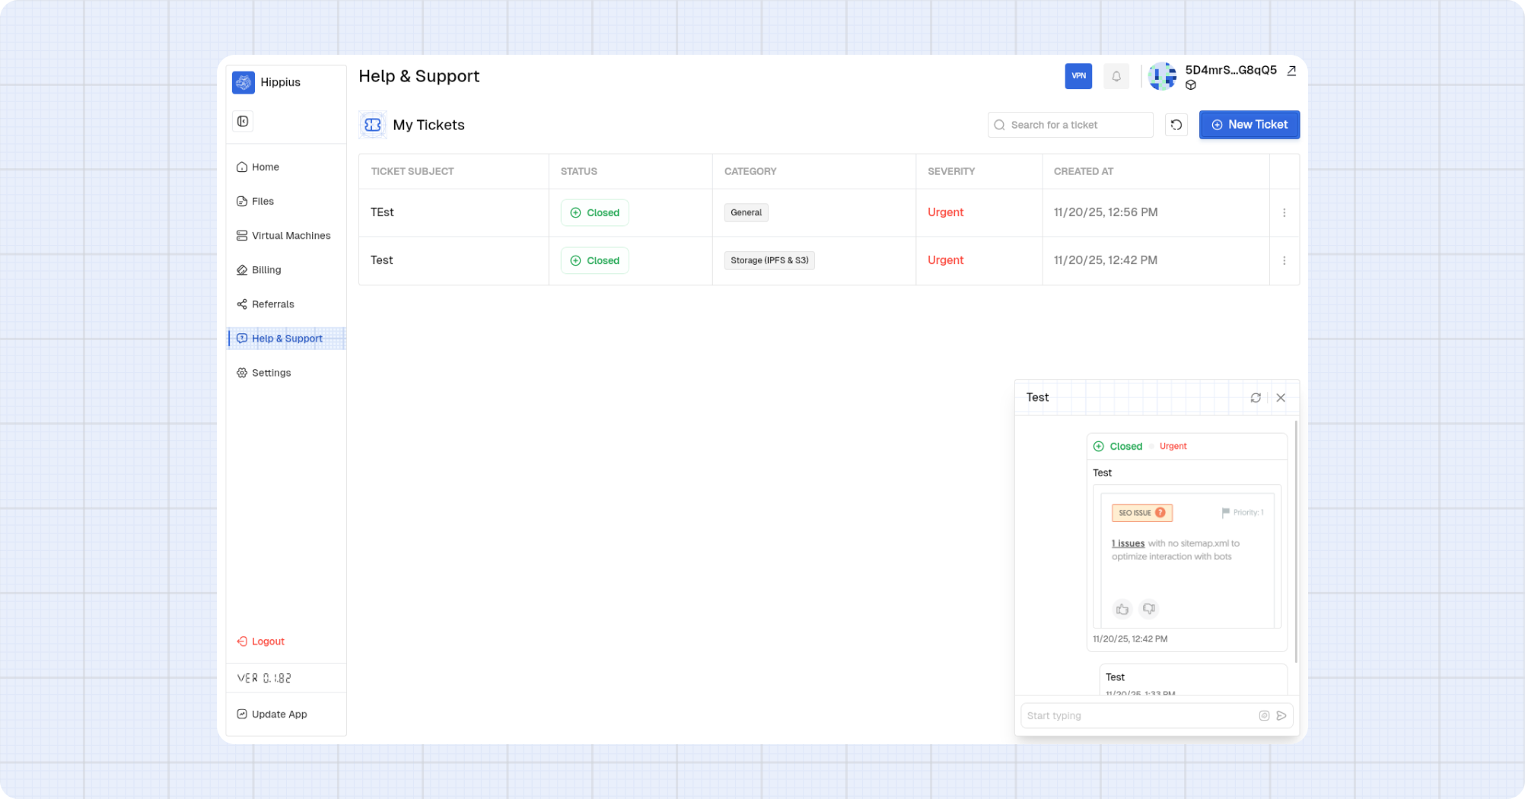Open the notifications bell
The width and height of the screenshot is (1525, 799).
(1116, 76)
